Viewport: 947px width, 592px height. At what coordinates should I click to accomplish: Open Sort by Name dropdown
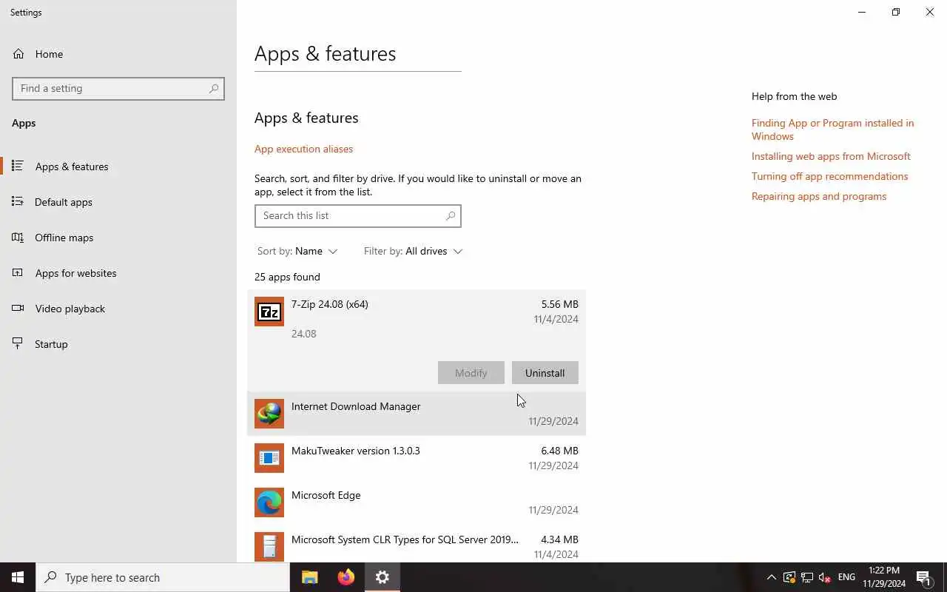(297, 251)
